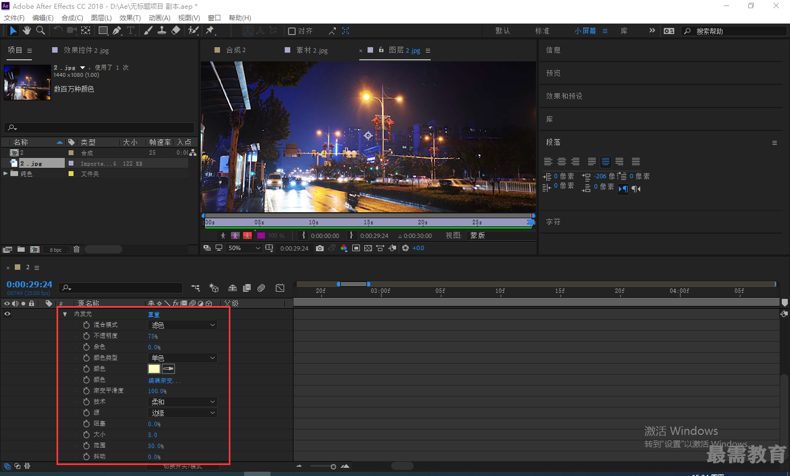Expand hidden workspaces with double chevron
Viewport: 790px width, 476px height.
(x=652, y=31)
